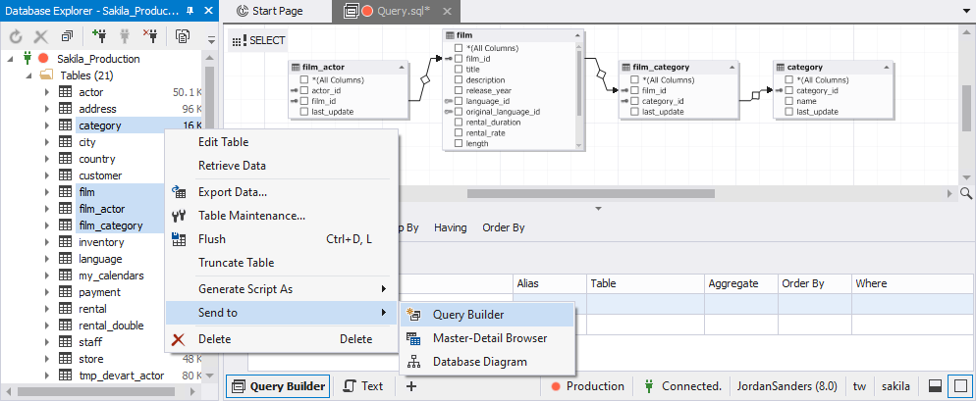Click the Database Diagram hierarchy icon
Screen dimensions: 976x401
[413, 362]
